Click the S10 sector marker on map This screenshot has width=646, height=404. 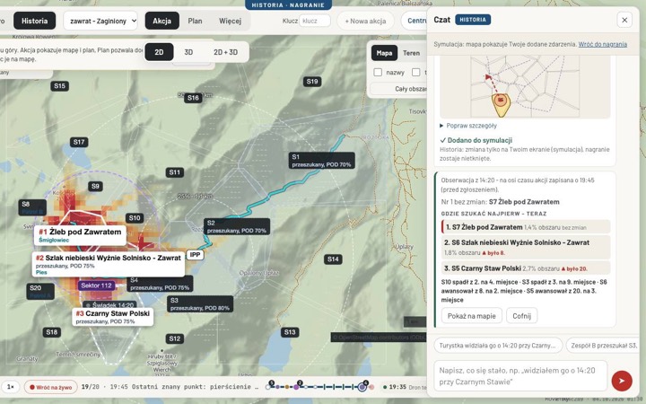click(x=135, y=217)
